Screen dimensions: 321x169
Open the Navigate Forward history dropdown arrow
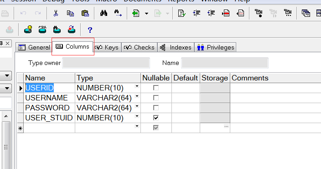(167, 14)
